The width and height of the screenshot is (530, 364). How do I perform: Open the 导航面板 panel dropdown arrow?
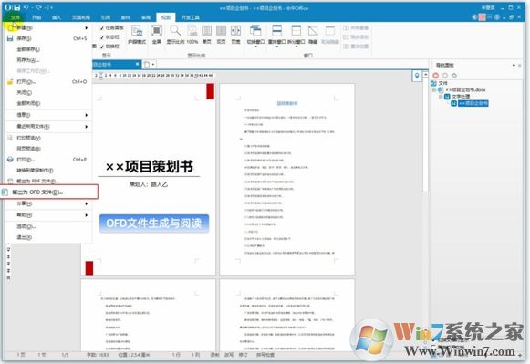tap(514, 65)
